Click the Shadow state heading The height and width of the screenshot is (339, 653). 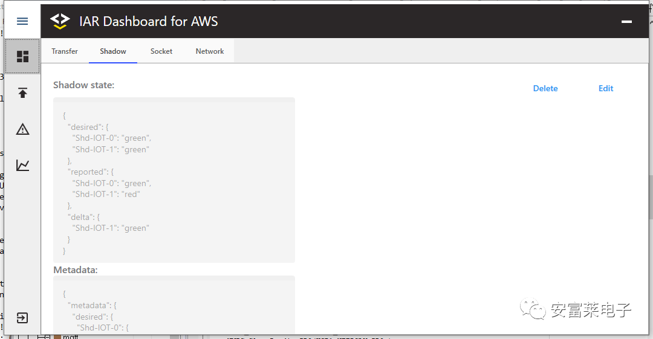(83, 85)
